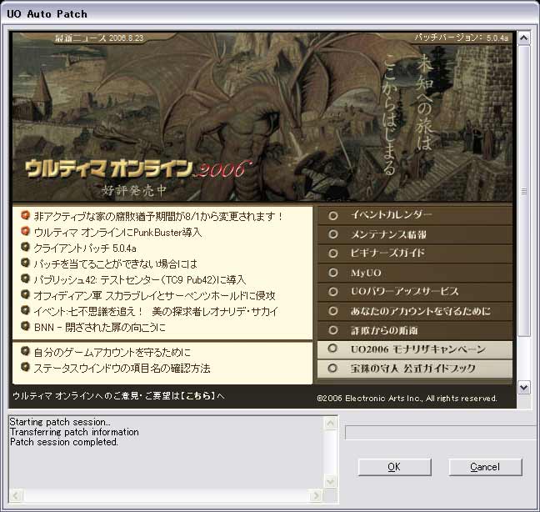Click the 最新ニュース 2006.8.23 header text
Screen dimensions: 540x512
tap(99, 38)
